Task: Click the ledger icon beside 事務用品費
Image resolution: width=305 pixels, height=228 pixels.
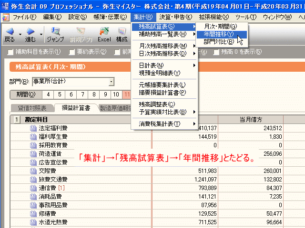Action: pos(33,205)
